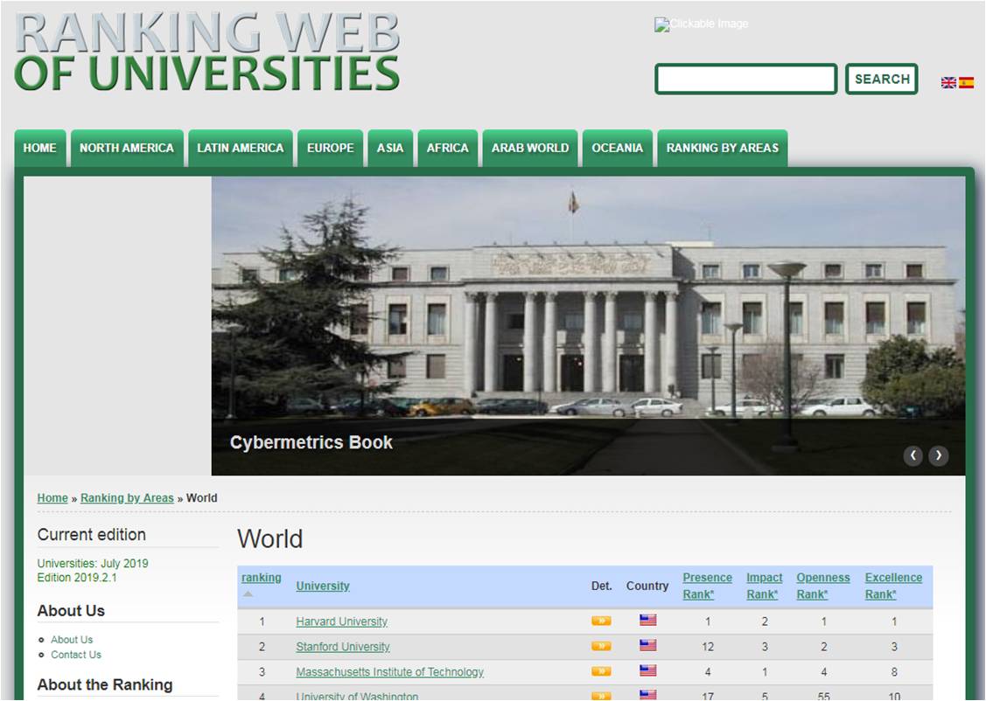Open the Latin America tab
The image size is (986, 701).
click(x=241, y=149)
